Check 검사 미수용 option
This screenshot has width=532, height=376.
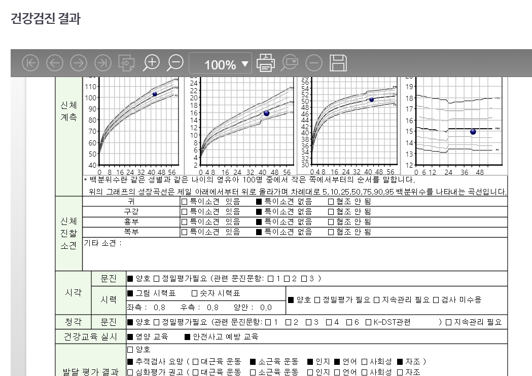click(x=436, y=300)
